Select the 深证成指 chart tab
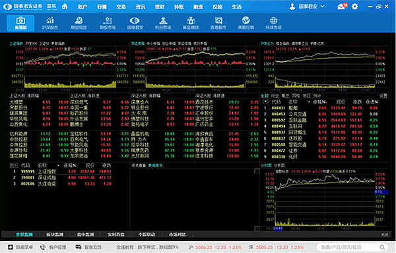This screenshot has height=253, width=396. click(x=138, y=43)
